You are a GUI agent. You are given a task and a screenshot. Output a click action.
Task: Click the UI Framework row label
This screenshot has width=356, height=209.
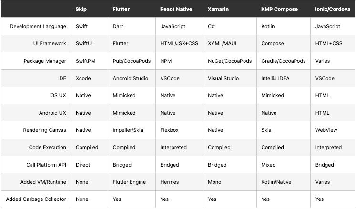tap(47, 44)
